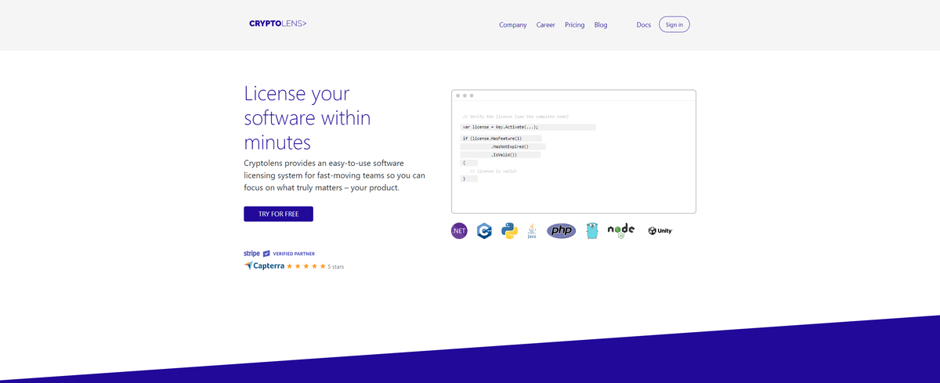Select the Node.js icon
The width and height of the screenshot is (940, 383).
pos(621,230)
